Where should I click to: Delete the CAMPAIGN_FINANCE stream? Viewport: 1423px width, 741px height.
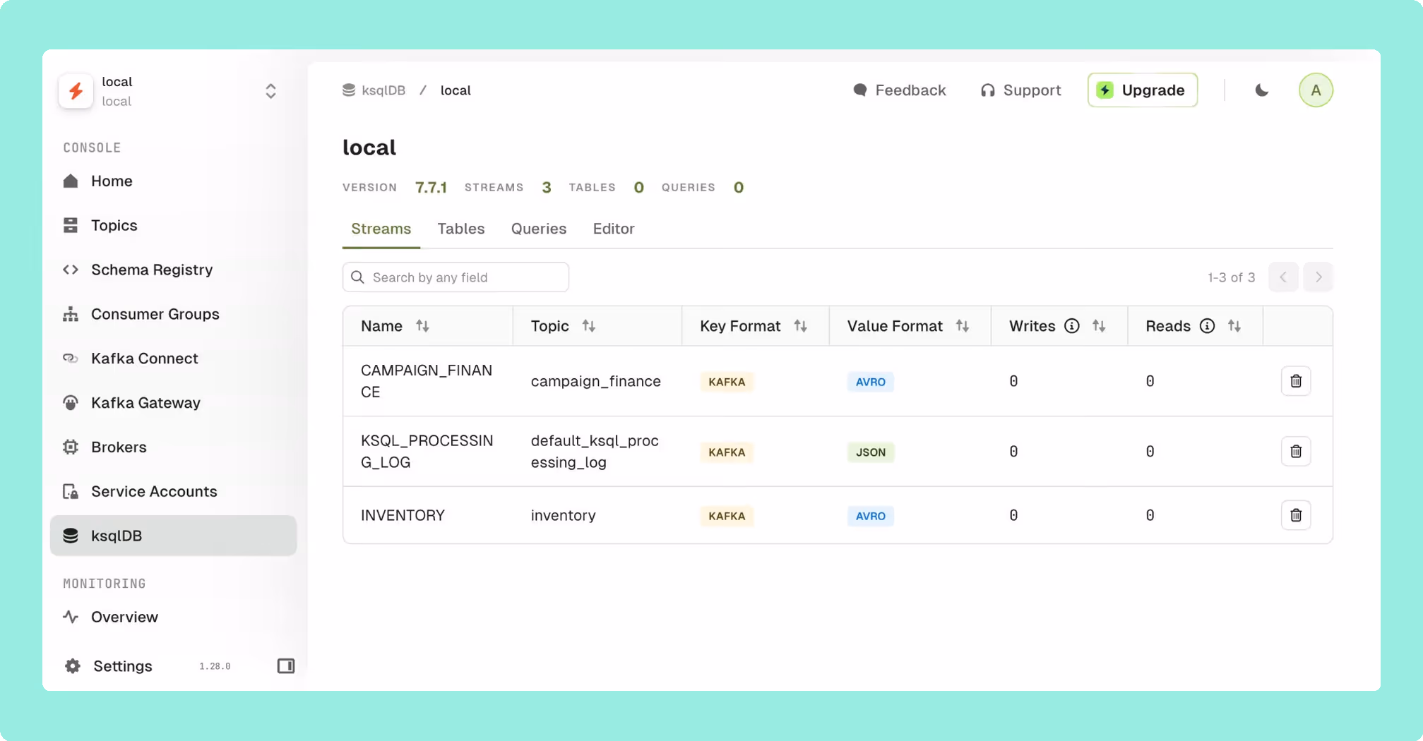pyautogui.click(x=1296, y=382)
